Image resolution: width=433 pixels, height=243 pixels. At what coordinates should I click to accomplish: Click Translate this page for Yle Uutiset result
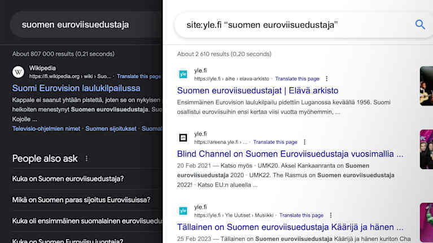point(301,215)
